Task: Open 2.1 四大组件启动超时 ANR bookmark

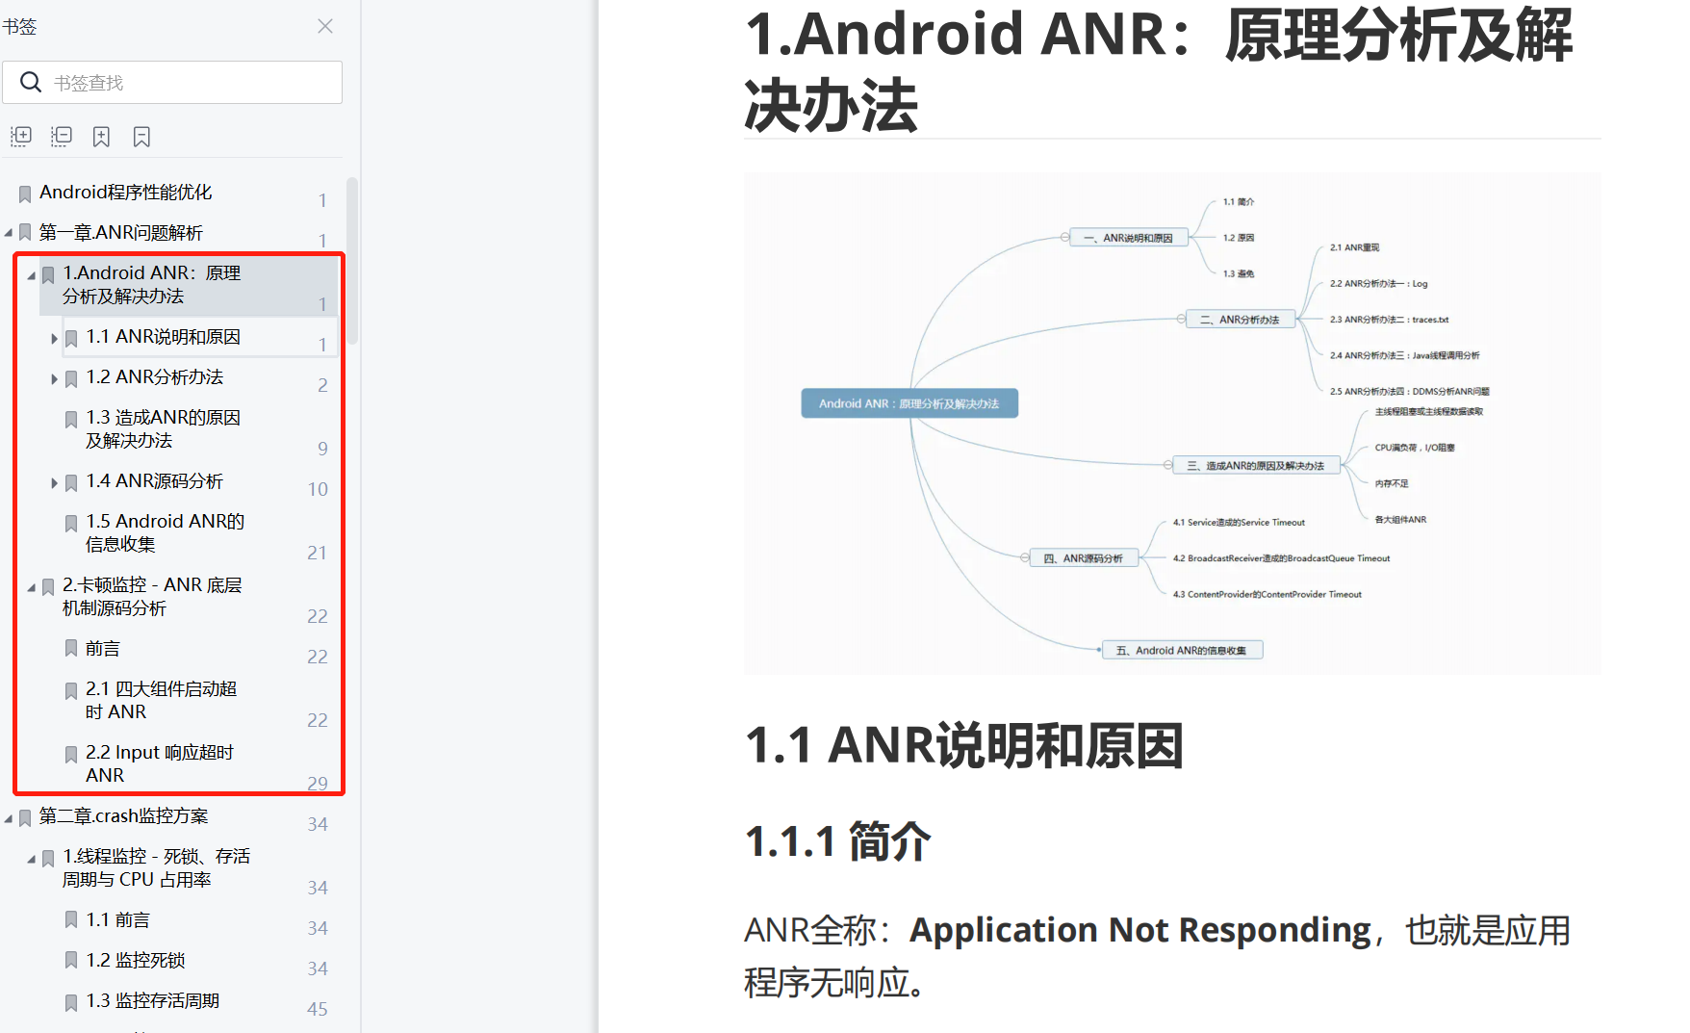Action: point(161,701)
